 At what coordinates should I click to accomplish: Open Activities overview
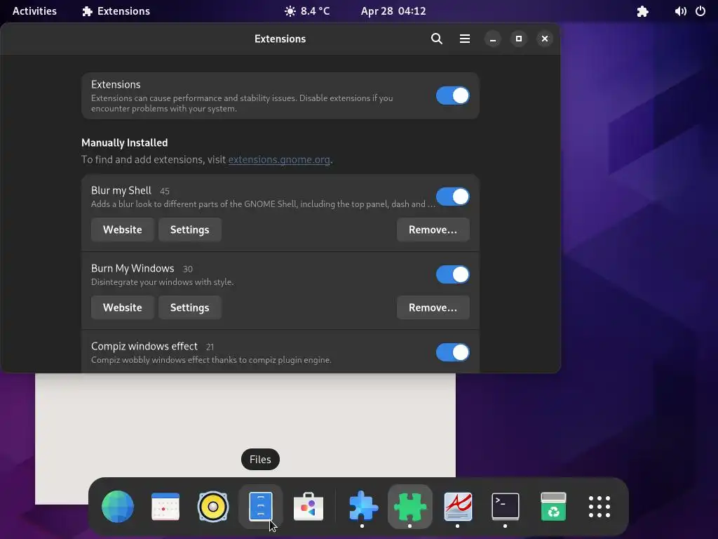pos(34,11)
